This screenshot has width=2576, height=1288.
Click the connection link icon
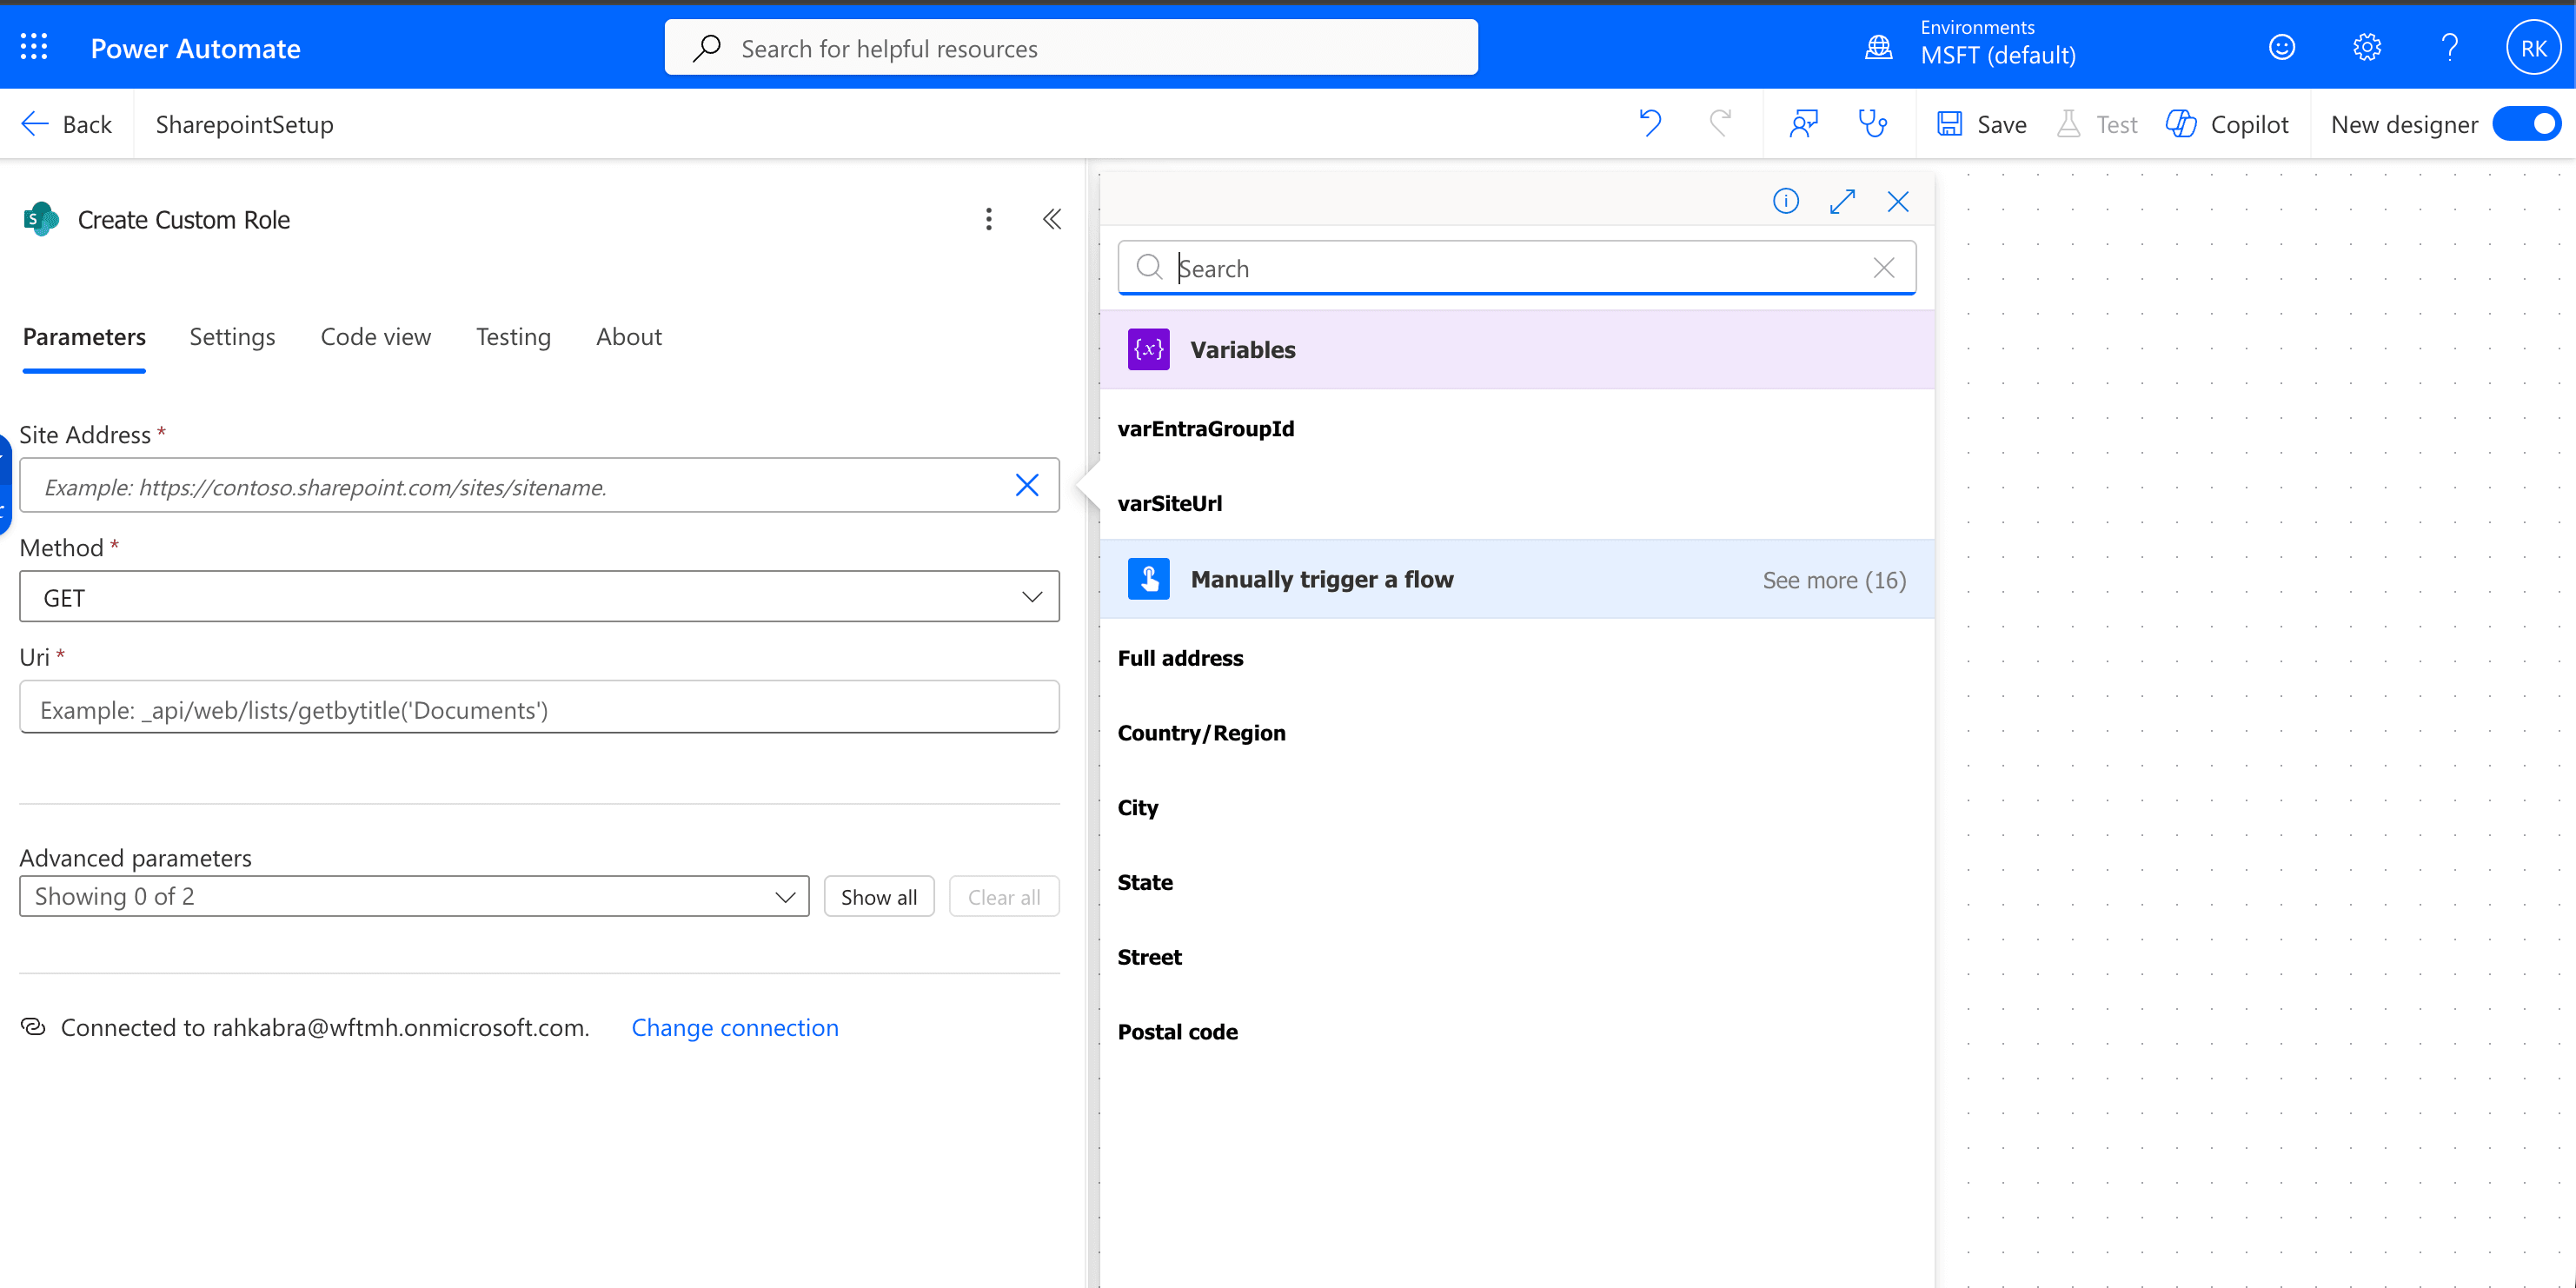(33, 1027)
